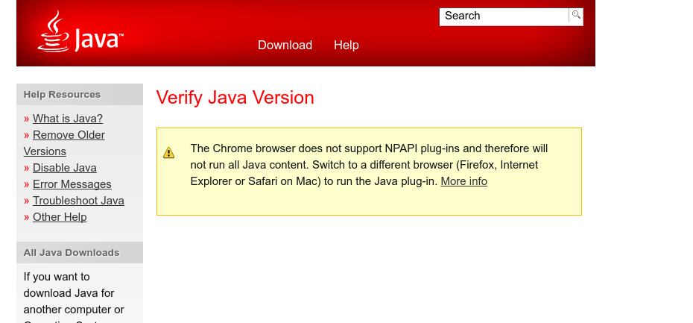Focus the Search text field
Image resolution: width=693 pixels, height=323 pixels.
(504, 16)
